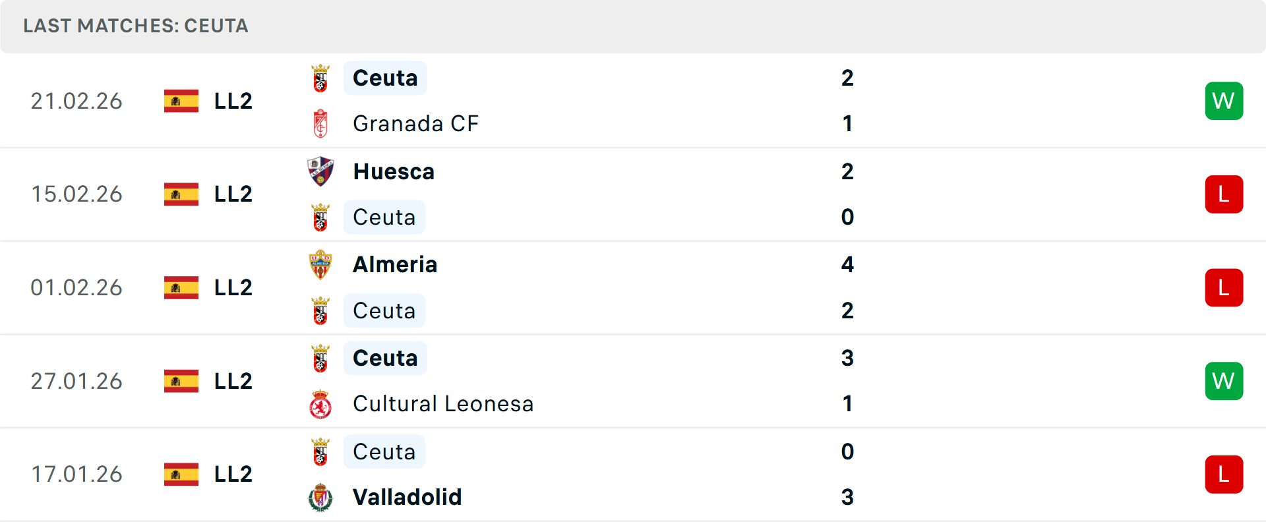This screenshot has height=522, width=1266.
Task: Click L badge for Valladolid match
Action: (1224, 475)
